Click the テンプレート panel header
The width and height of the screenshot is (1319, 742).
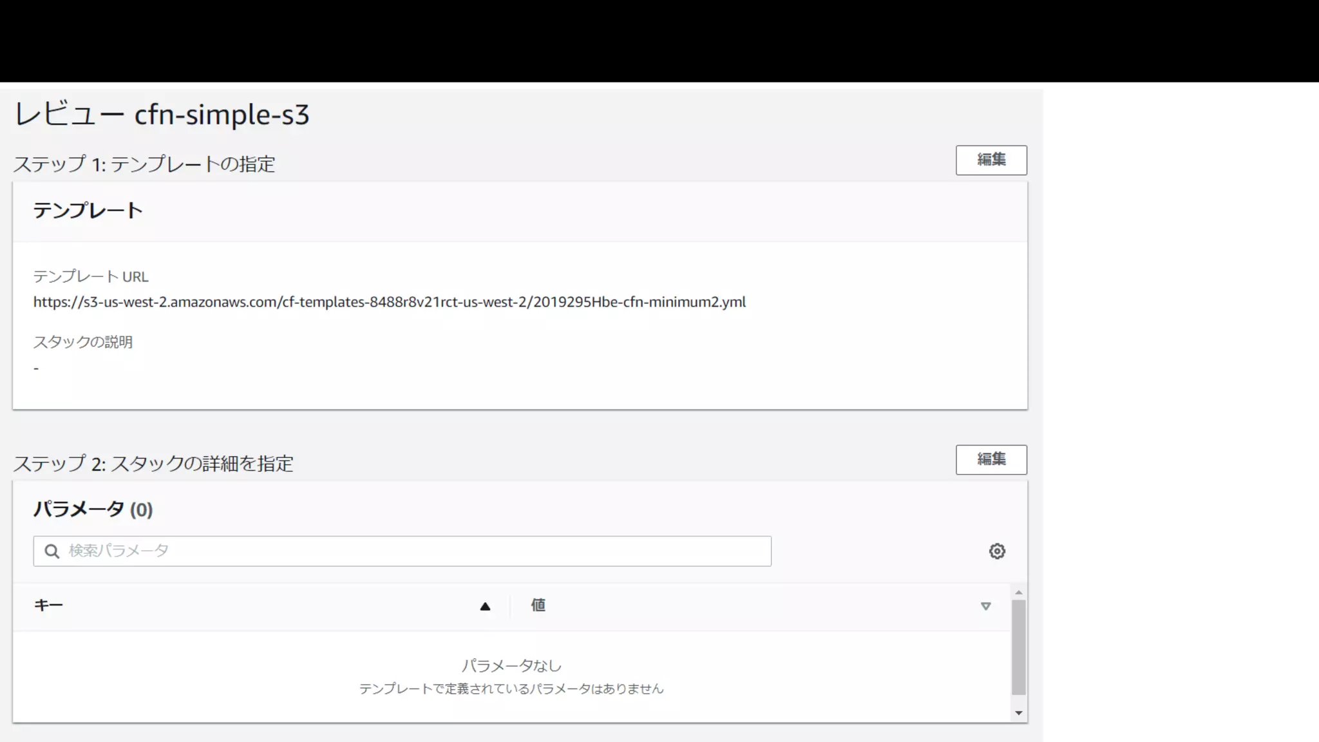point(88,211)
